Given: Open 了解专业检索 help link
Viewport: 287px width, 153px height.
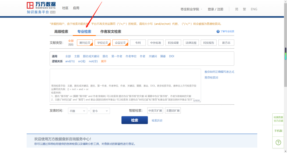Looking at the screenshot, I should tap(227, 31).
